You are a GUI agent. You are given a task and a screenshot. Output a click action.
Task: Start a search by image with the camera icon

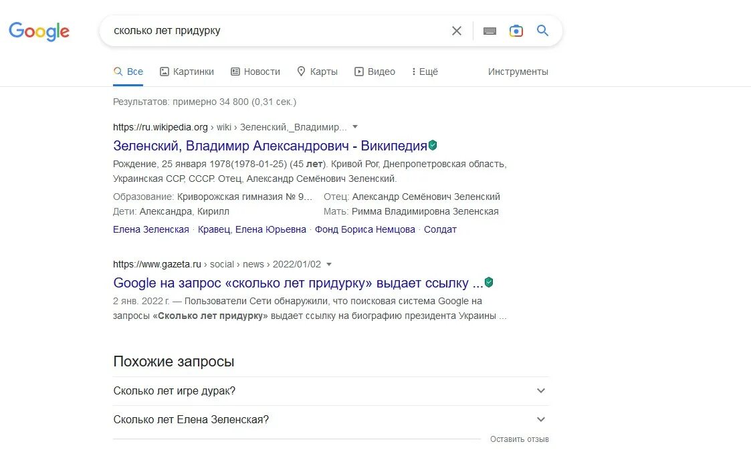516,31
